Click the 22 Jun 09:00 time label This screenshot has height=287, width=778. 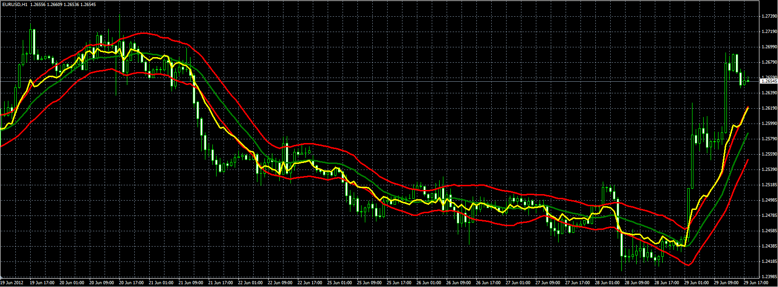coord(280,282)
